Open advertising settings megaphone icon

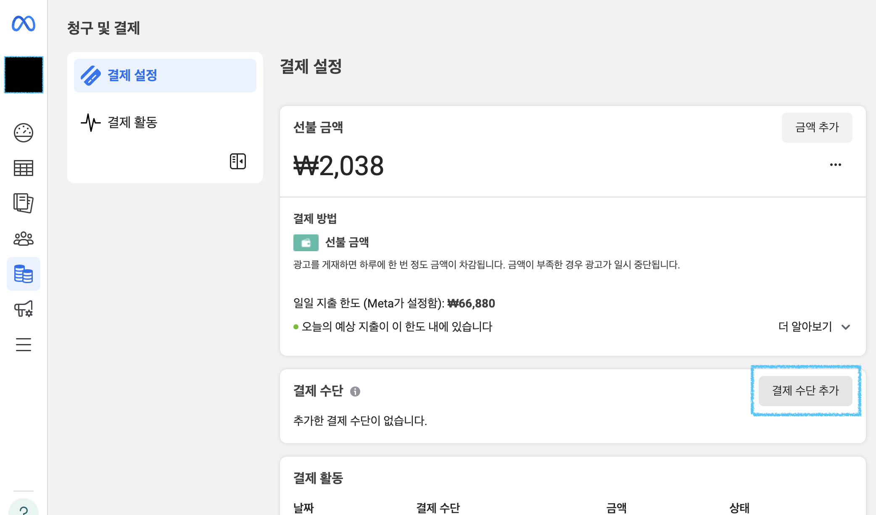tap(24, 309)
